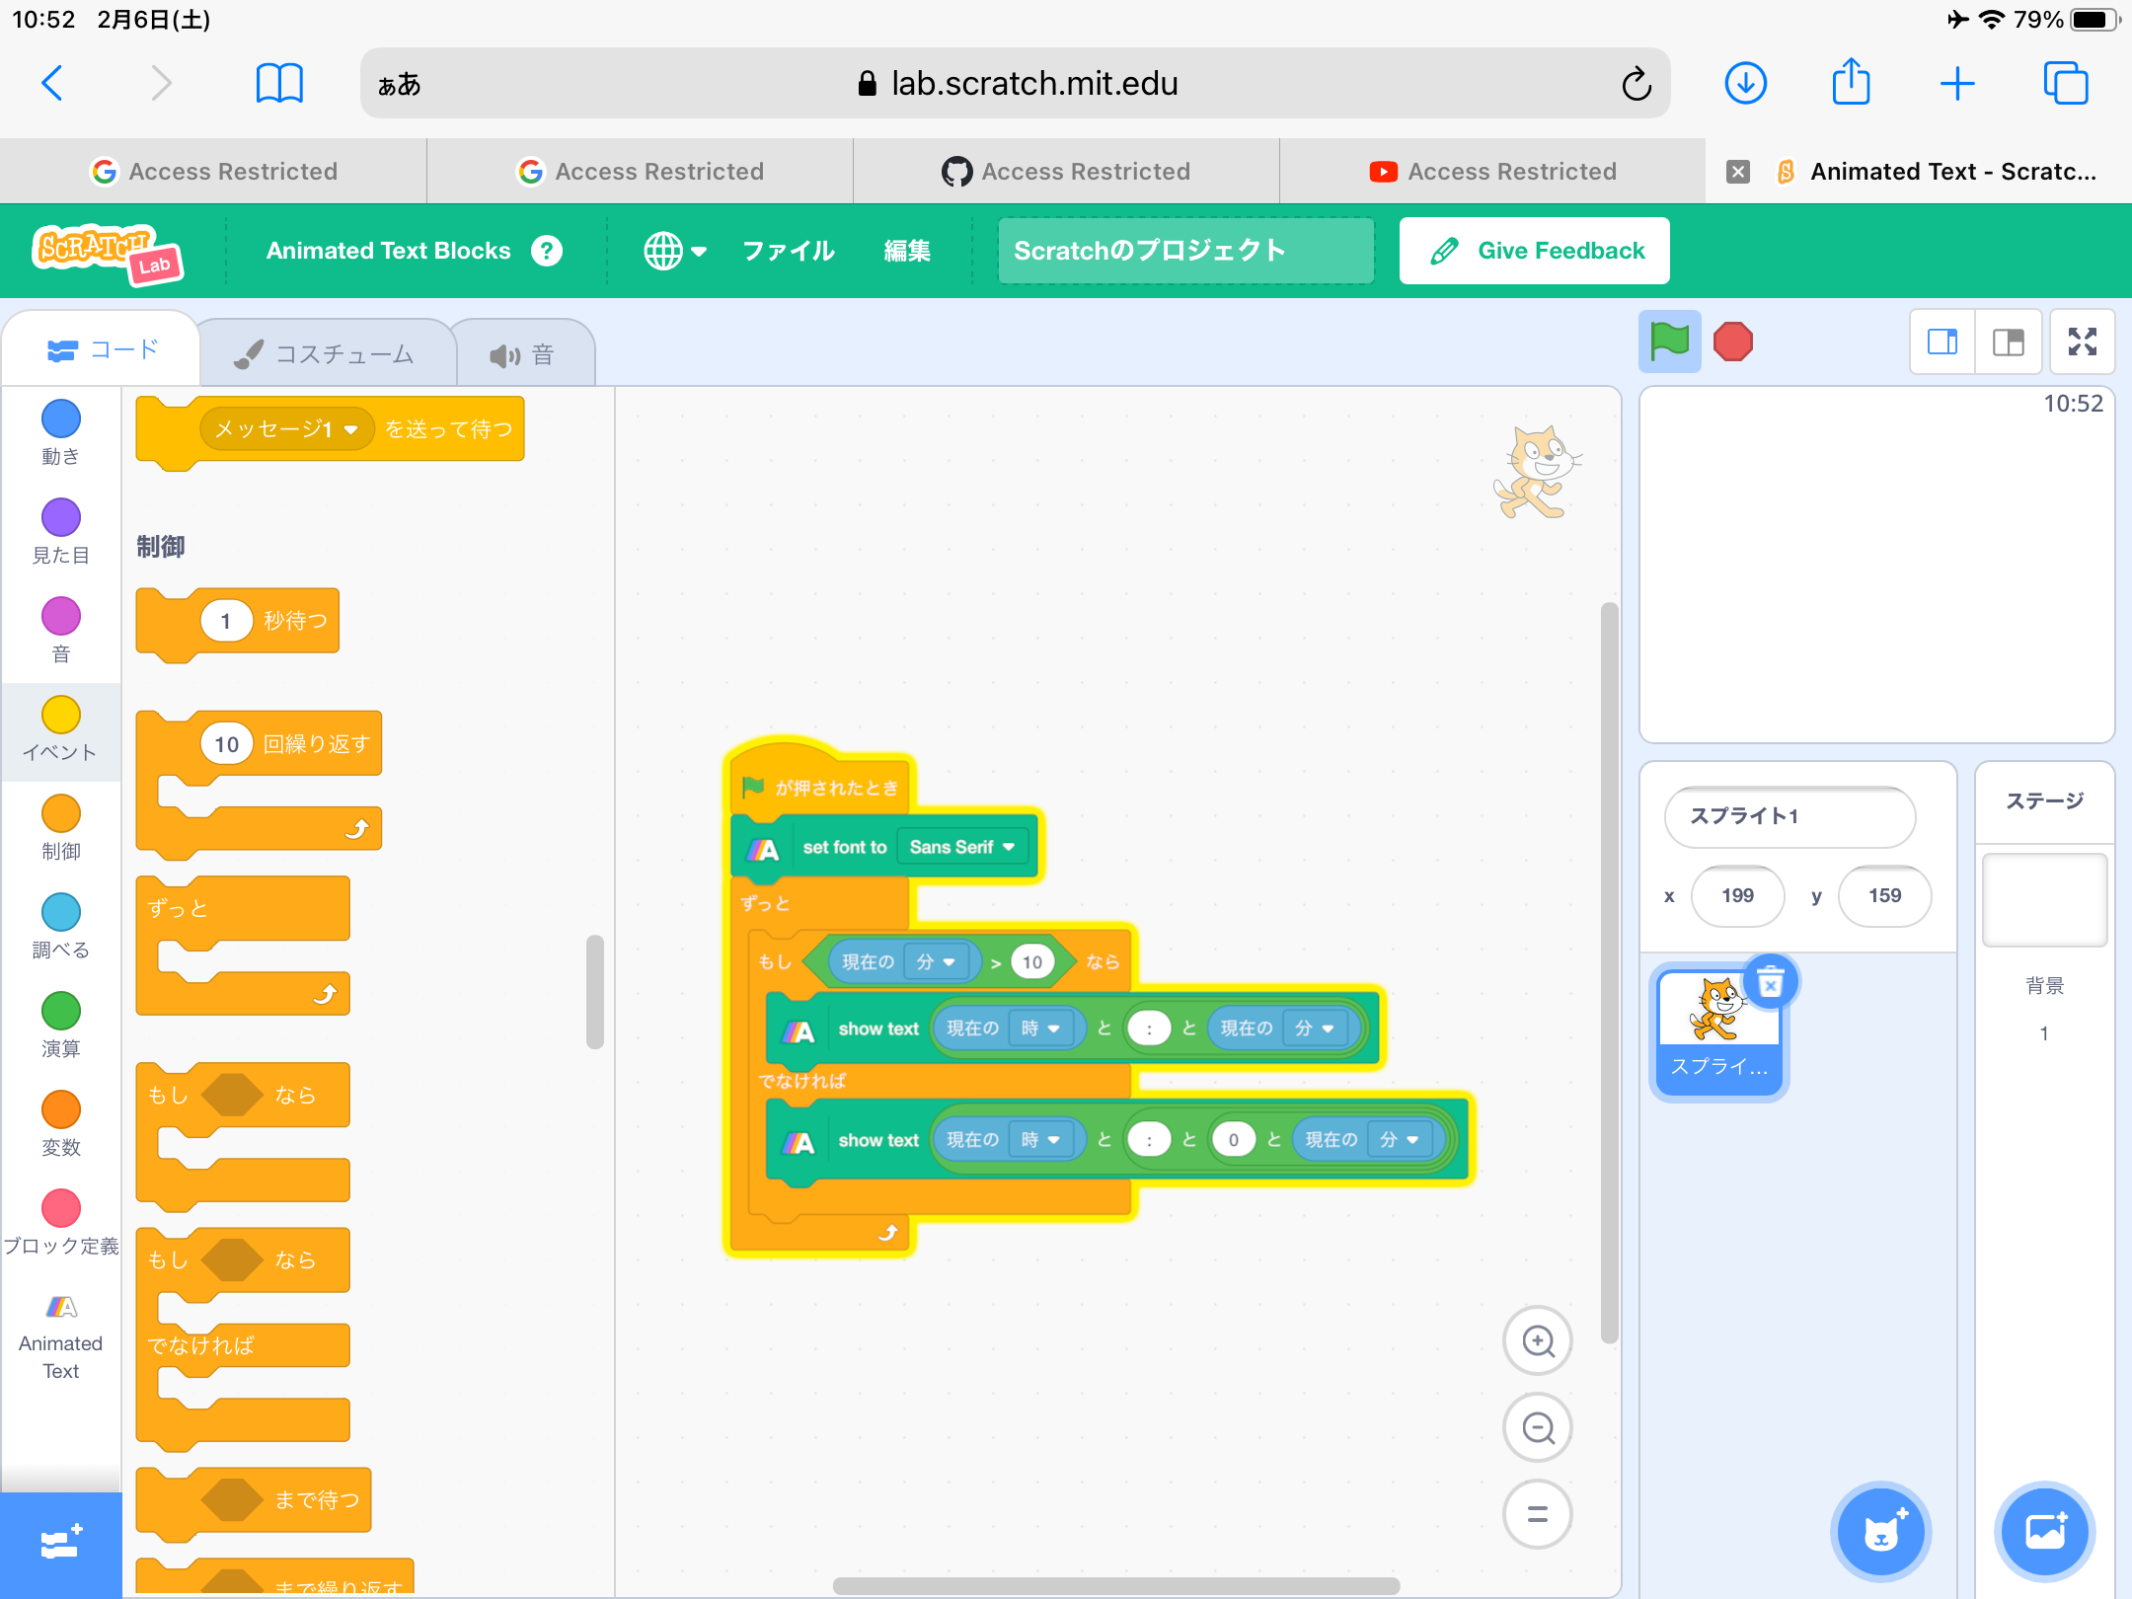
Task: Click the Give Feedback button
Action: pos(1533,250)
